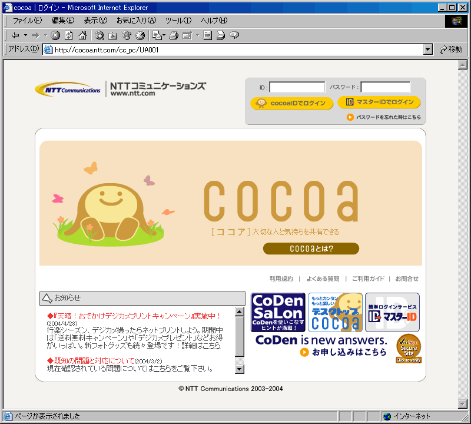Click the ID input field

pos(297,87)
